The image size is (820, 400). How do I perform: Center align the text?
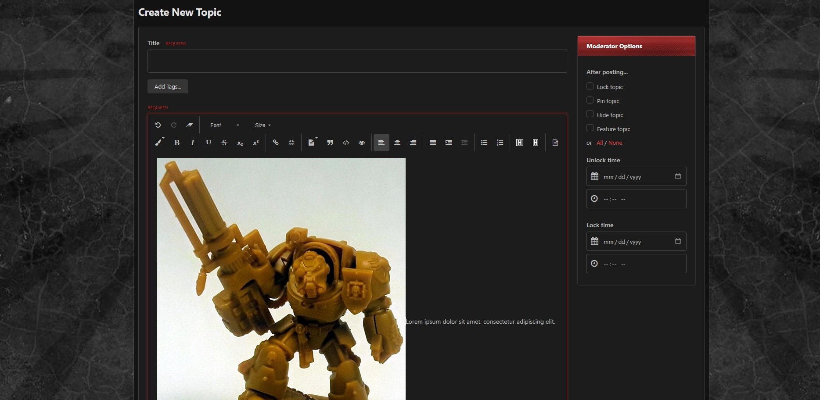397,143
